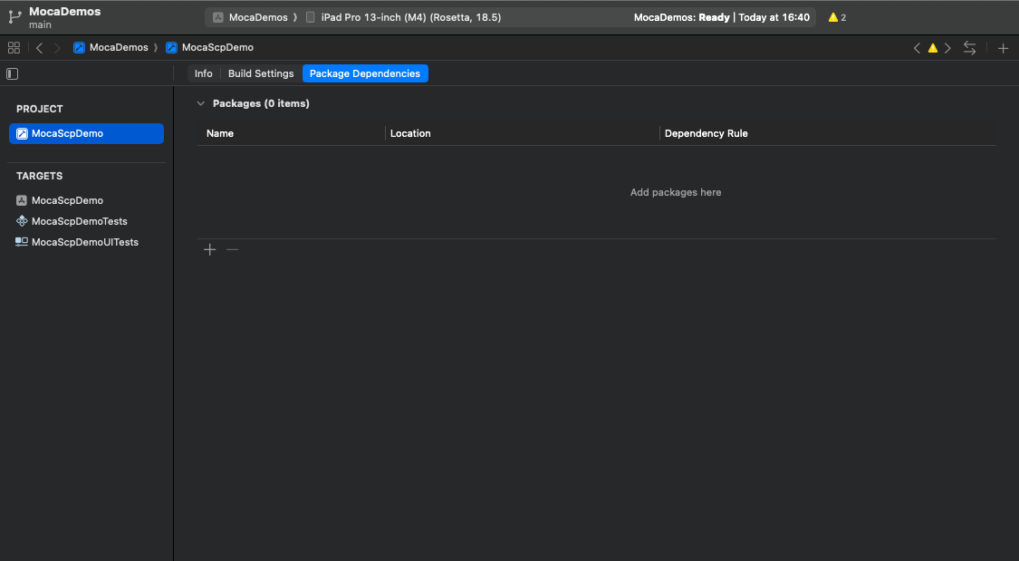Open the 2 warnings indicator in toolbar
The height and width of the screenshot is (561, 1019).
click(837, 17)
